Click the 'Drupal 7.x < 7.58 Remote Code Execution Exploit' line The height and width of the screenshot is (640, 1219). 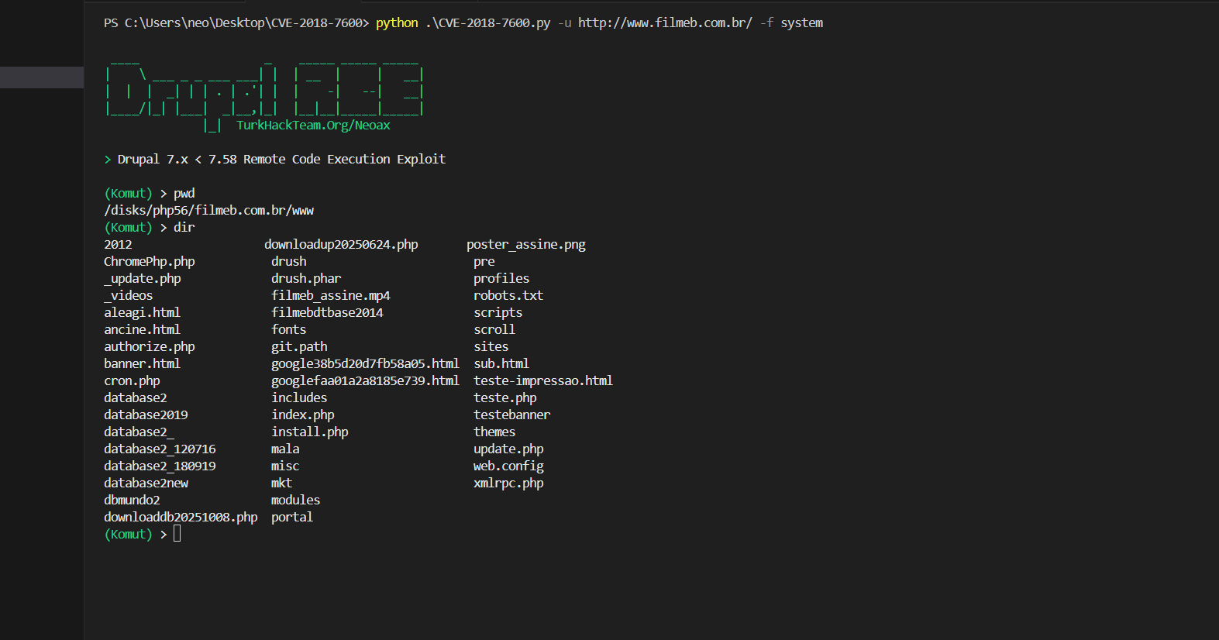pos(281,160)
